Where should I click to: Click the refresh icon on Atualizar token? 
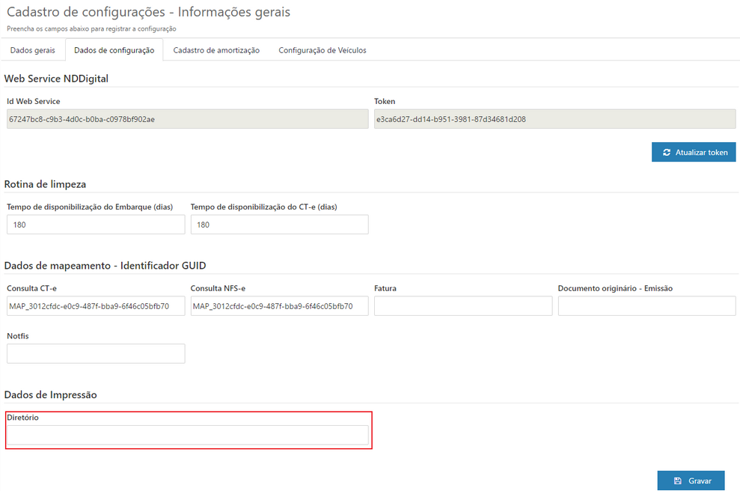(667, 152)
